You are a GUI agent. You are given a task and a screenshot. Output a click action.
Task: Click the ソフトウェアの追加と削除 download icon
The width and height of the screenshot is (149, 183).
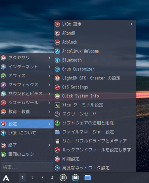point(57,123)
